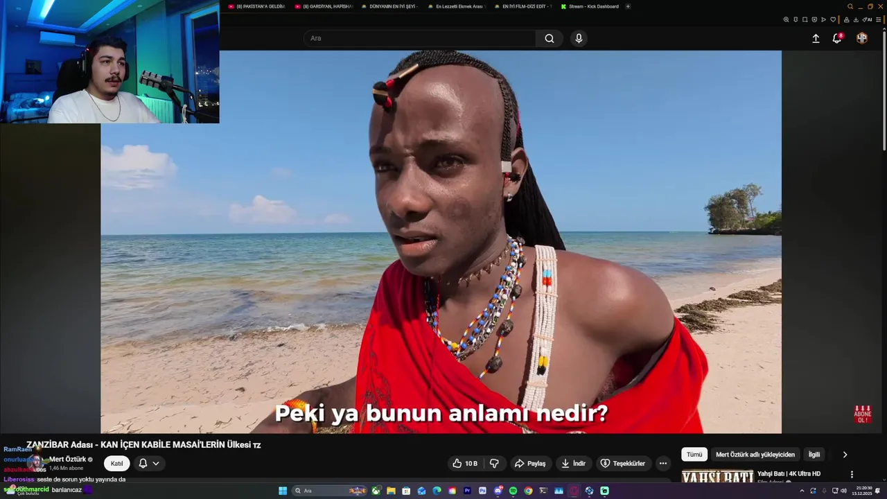
Task: Click the browser tab search magnifier icon
Action: click(850, 6)
